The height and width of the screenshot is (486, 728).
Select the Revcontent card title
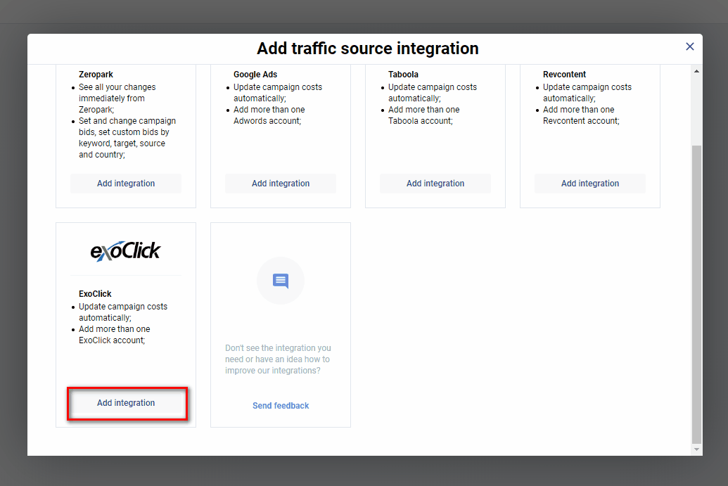pos(564,75)
